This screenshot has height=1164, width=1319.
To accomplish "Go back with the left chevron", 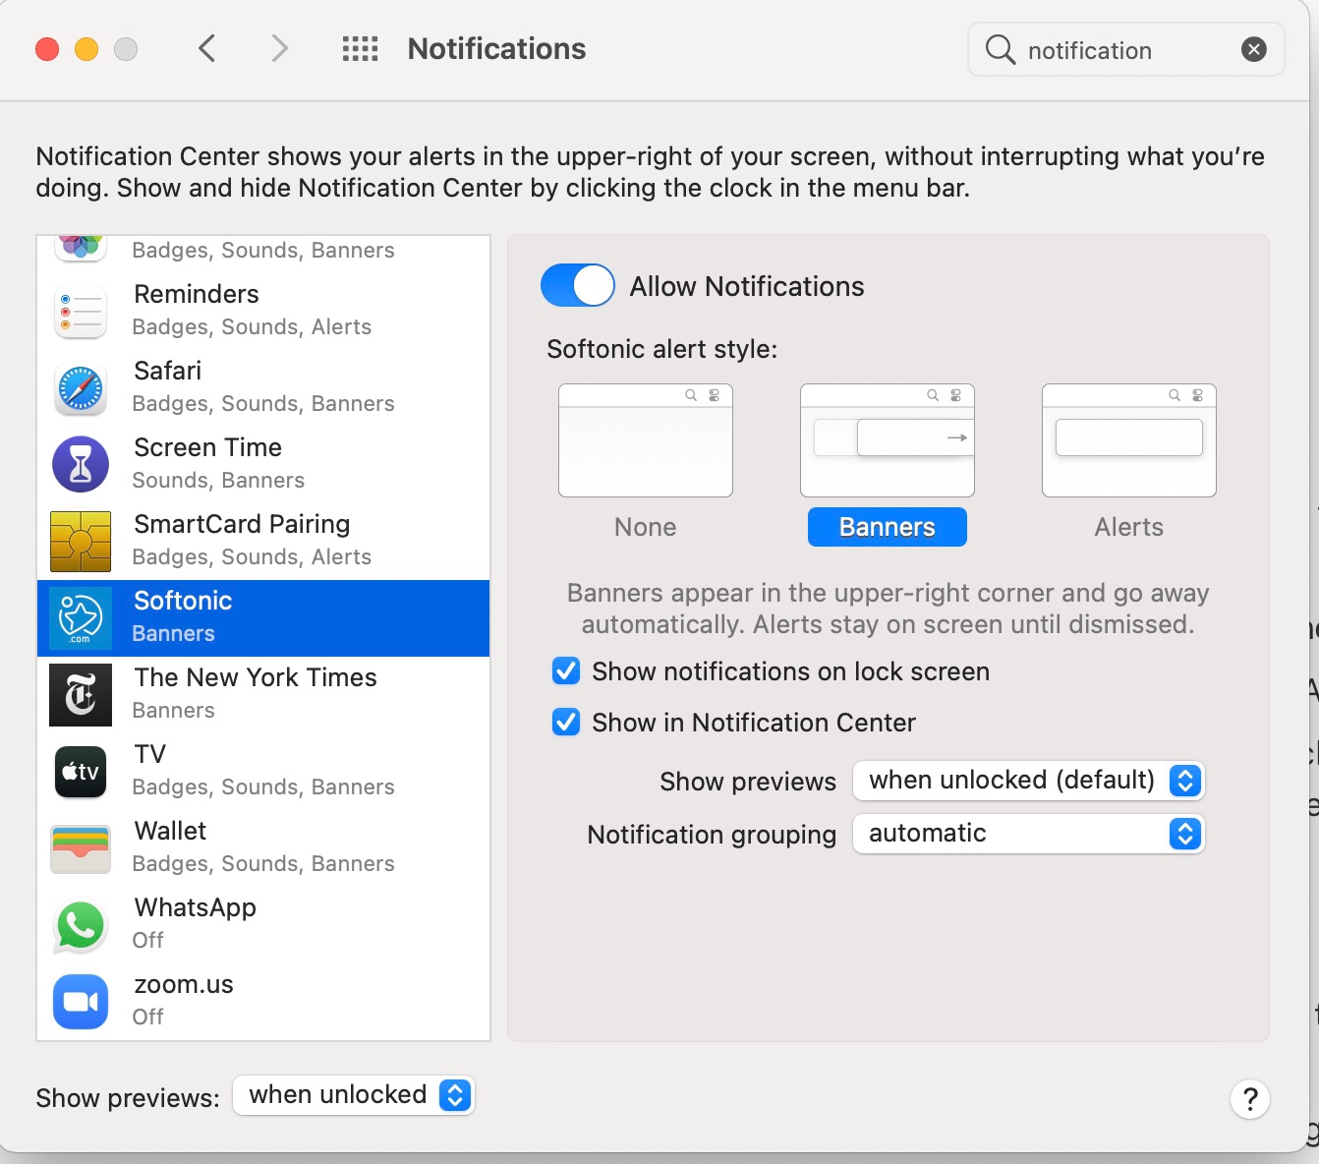I will click(x=206, y=48).
